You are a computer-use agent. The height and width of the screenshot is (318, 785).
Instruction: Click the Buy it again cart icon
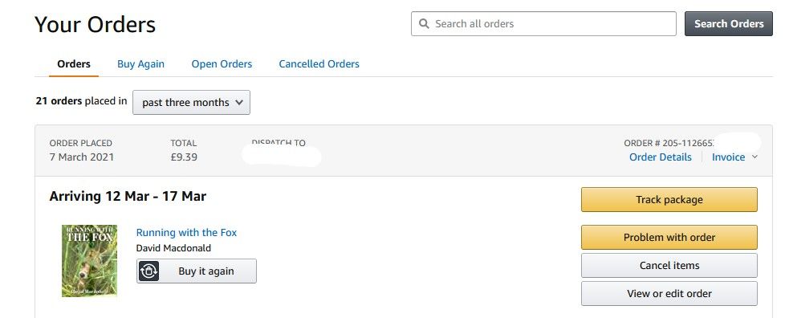(x=148, y=271)
